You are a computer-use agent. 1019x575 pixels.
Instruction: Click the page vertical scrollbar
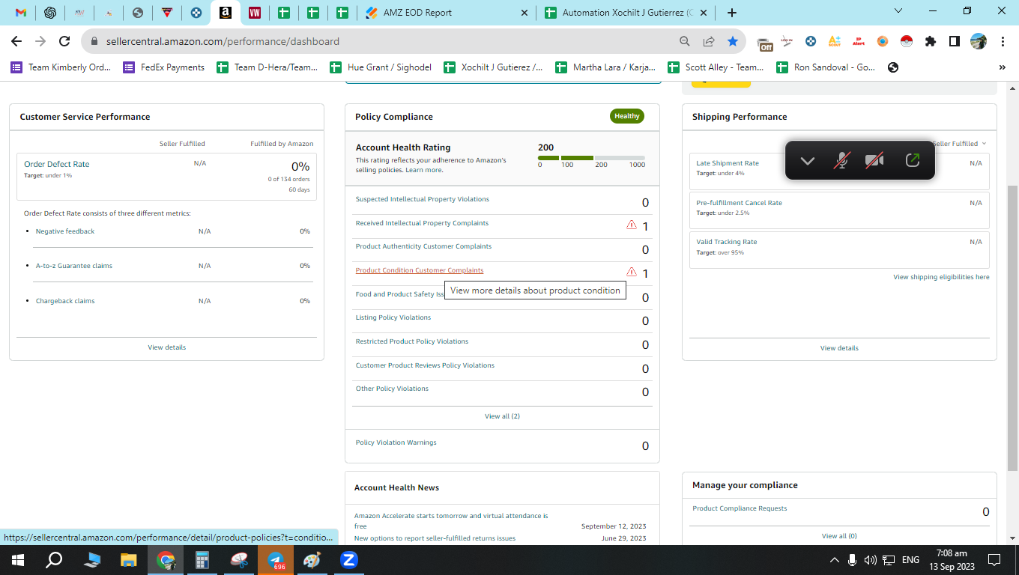click(x=1012, y=328)
